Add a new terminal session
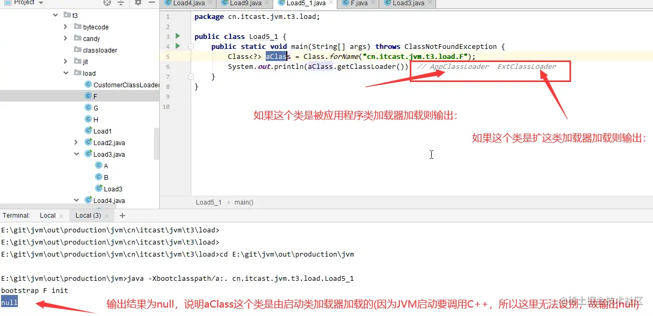Screen dimensions: 653x316 (122, 216)
